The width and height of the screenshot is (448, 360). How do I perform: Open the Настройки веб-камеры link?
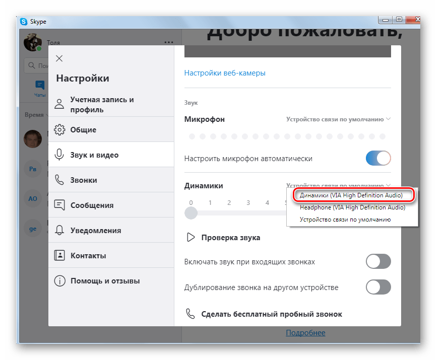click(x=225, y=73)
